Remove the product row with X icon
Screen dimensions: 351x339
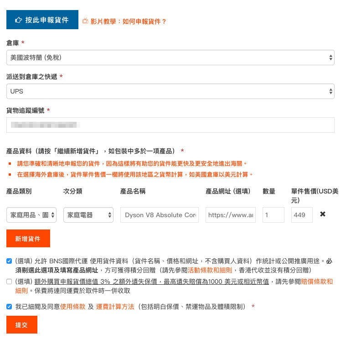pyautogui.click(x=323, y=214)
